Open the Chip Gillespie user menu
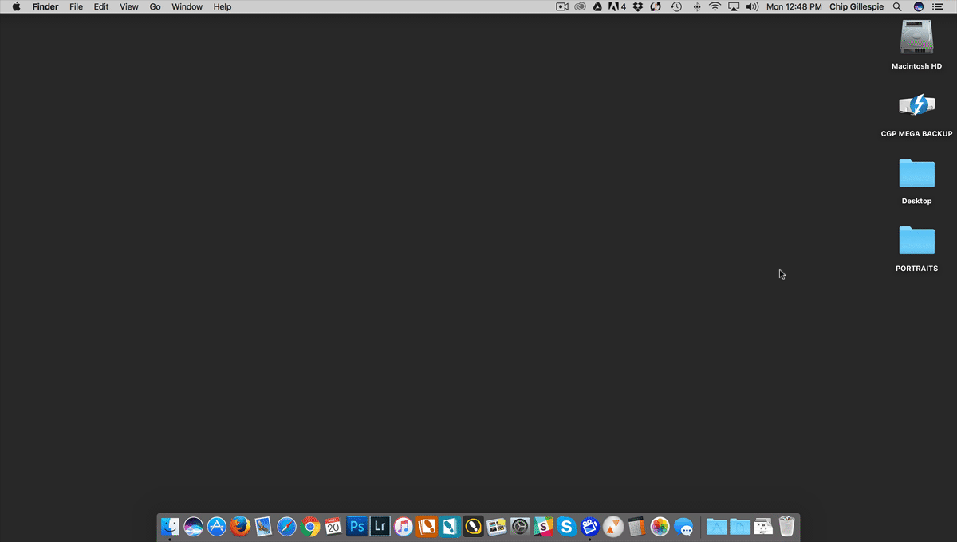Viewport: 957px width, 542px height. (x=857, y=6)
